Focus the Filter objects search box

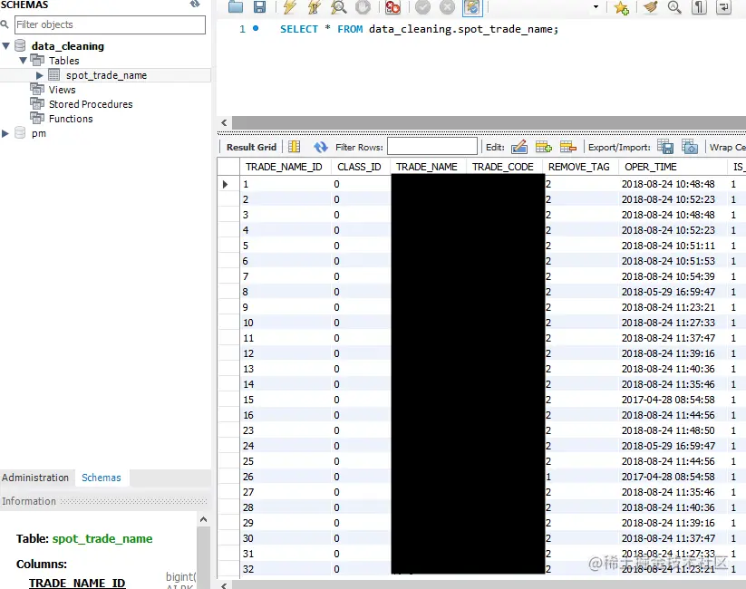(x=110, y=24)
